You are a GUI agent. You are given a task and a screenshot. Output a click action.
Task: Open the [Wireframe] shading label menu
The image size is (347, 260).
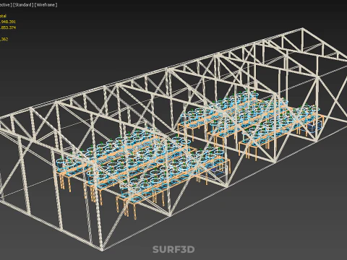pos(46,5)
